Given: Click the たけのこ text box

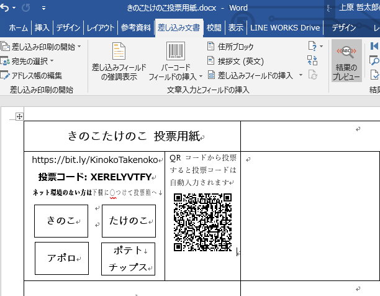Looking at the screenshot, I should click(129, 221).
